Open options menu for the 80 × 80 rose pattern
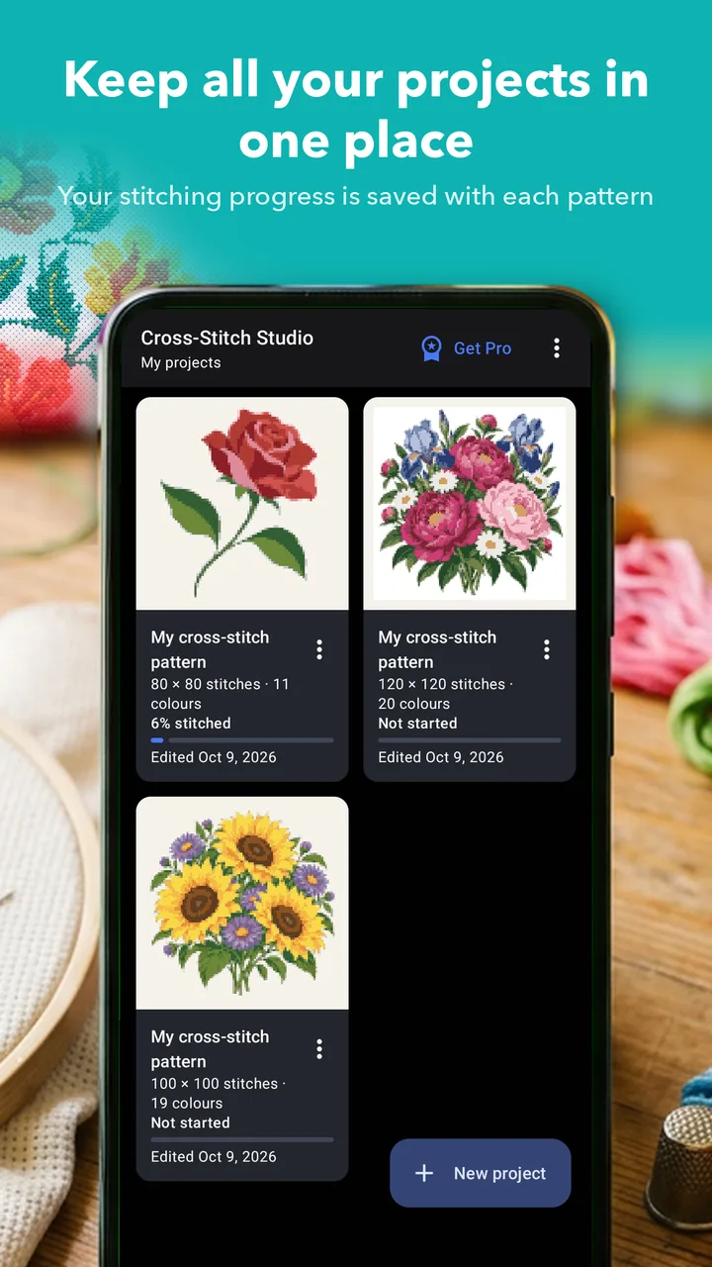712x1267 pixels. tap(319, 649)
